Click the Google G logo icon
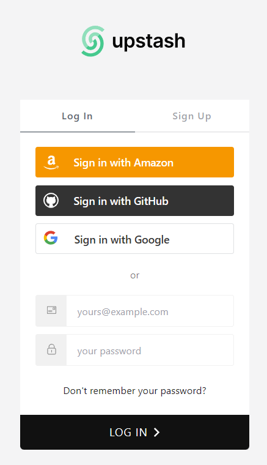Screen dimensions: 267x465 pyautogui.click(x=51, y=238)
